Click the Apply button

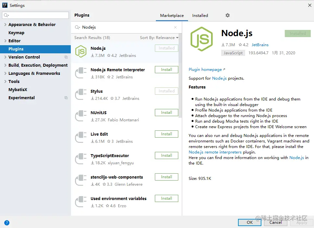click(x=302, y=222)
